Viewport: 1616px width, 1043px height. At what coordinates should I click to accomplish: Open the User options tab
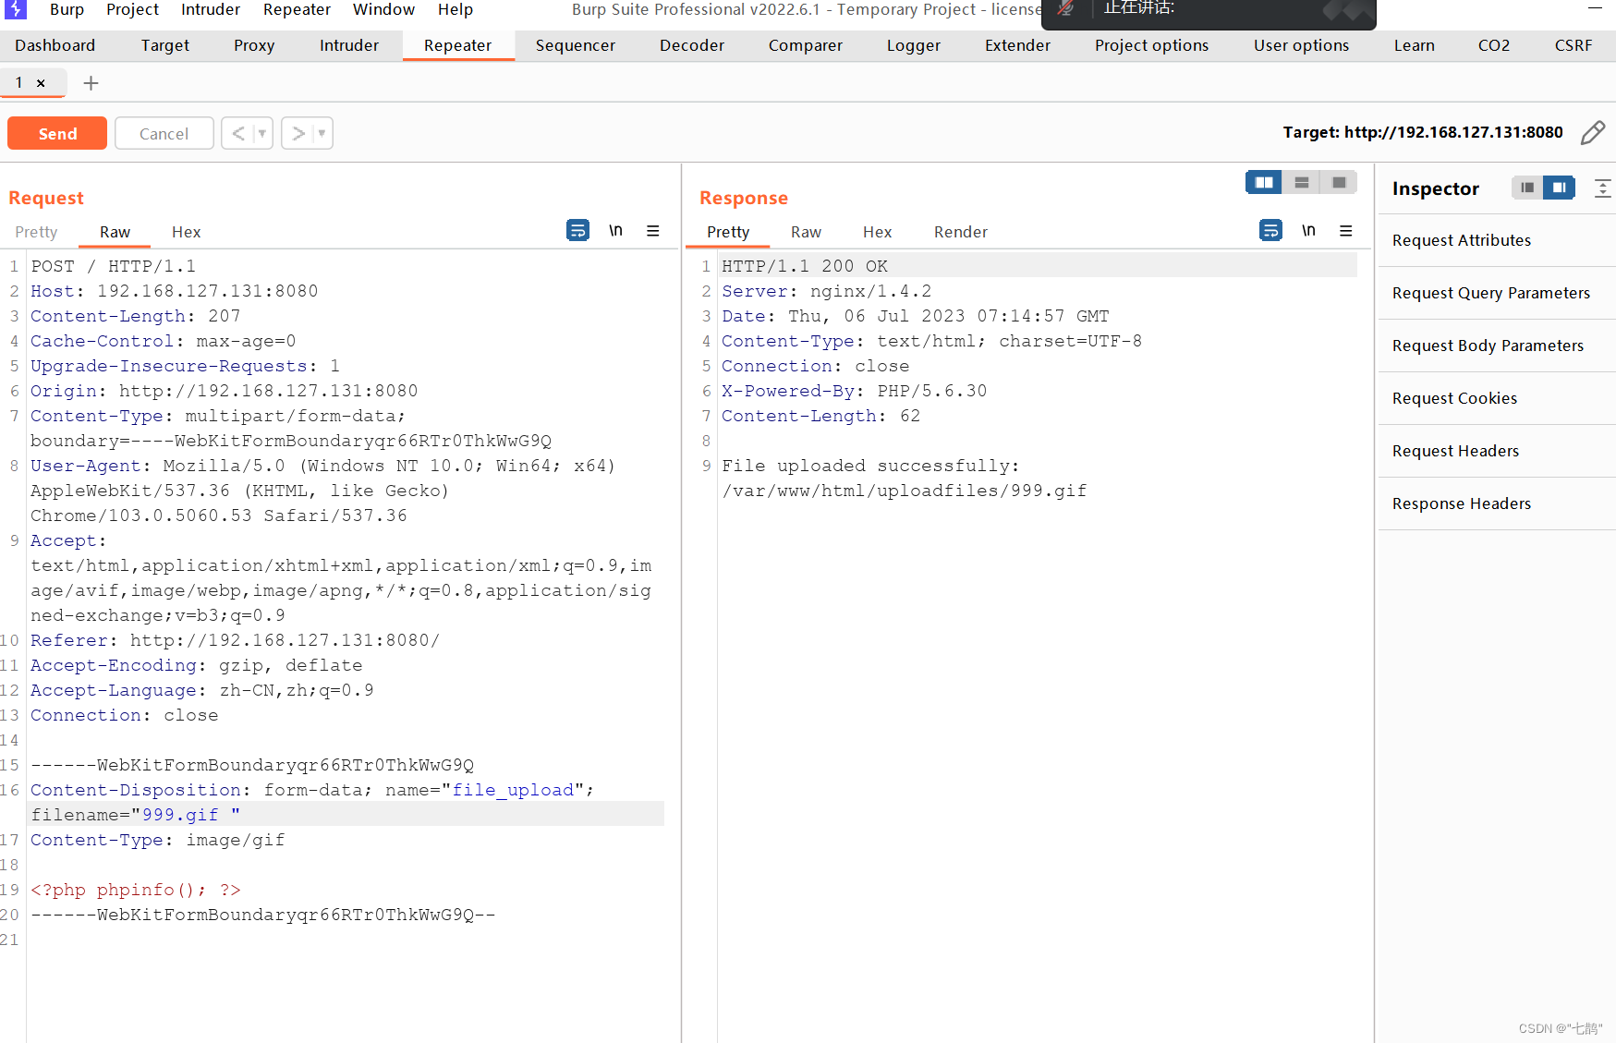1301,45
